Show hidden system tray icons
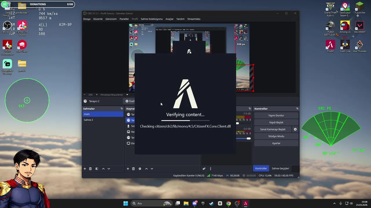 click(x=334, y=203)
